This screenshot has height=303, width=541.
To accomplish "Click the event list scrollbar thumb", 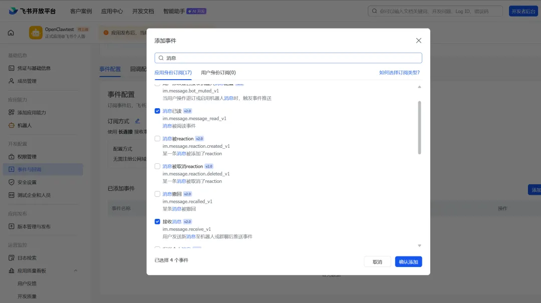I will pyautogui.click(x=420, y=127).
